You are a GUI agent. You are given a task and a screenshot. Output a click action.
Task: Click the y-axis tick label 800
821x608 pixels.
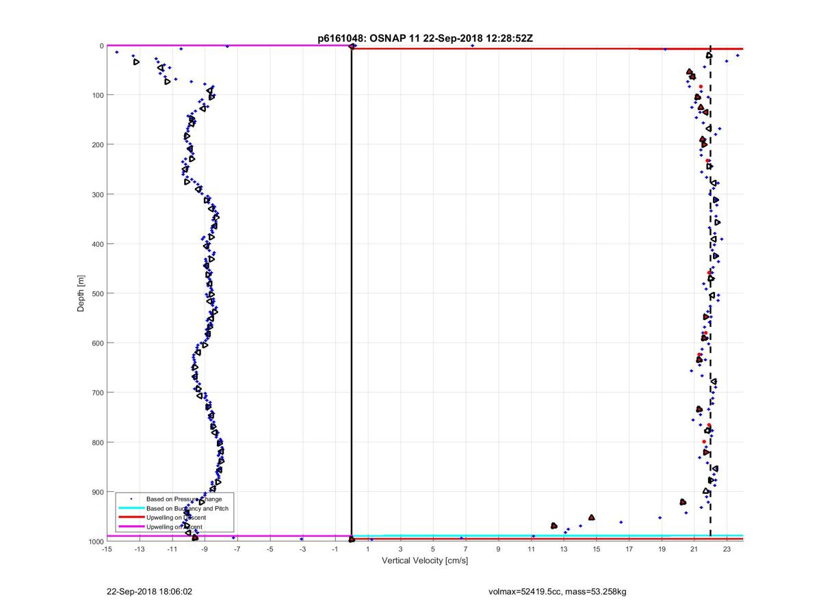(x=98, y=442)
